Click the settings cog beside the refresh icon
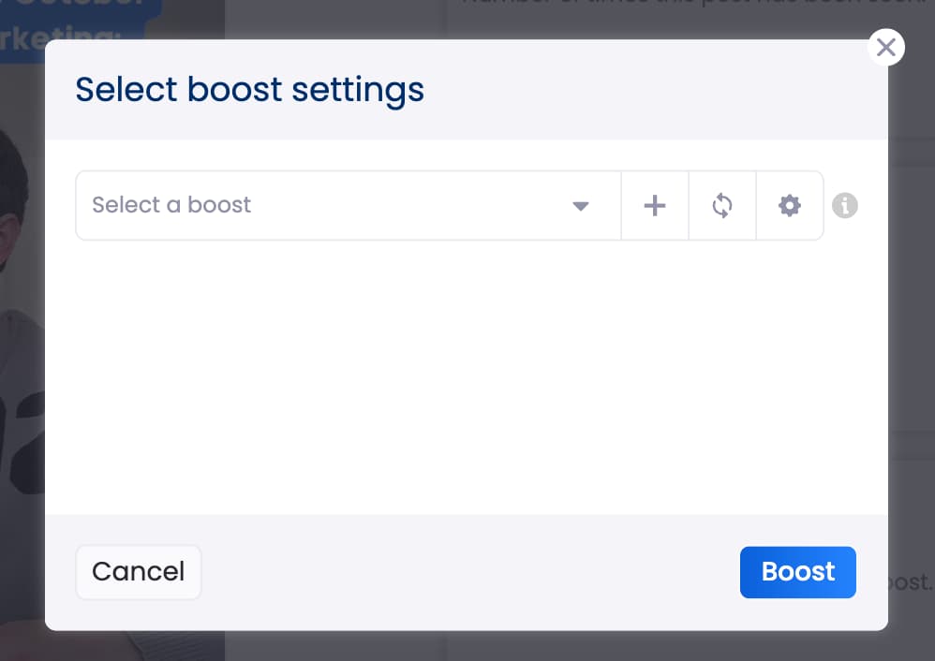This screenshot has width=935, height=661. pos(789,205)
